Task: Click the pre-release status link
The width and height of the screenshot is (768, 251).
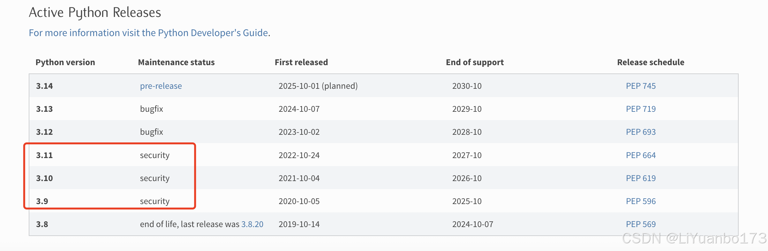Action: point(161,86)
